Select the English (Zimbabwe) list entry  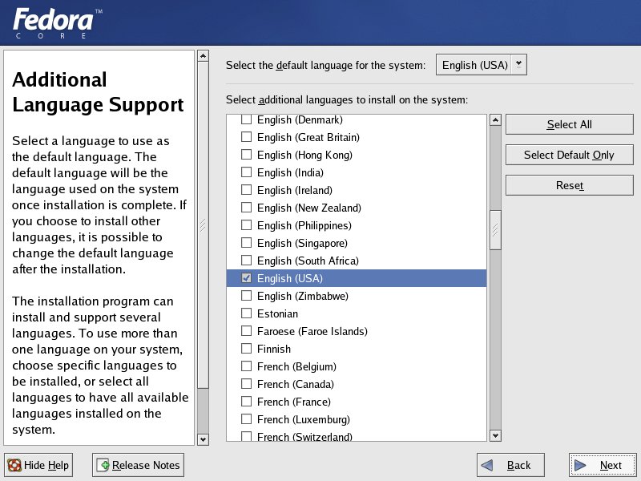[291, 296]
